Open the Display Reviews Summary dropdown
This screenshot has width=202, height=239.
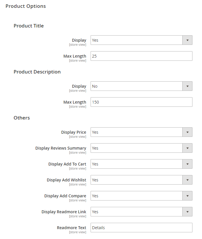(141, 148)
